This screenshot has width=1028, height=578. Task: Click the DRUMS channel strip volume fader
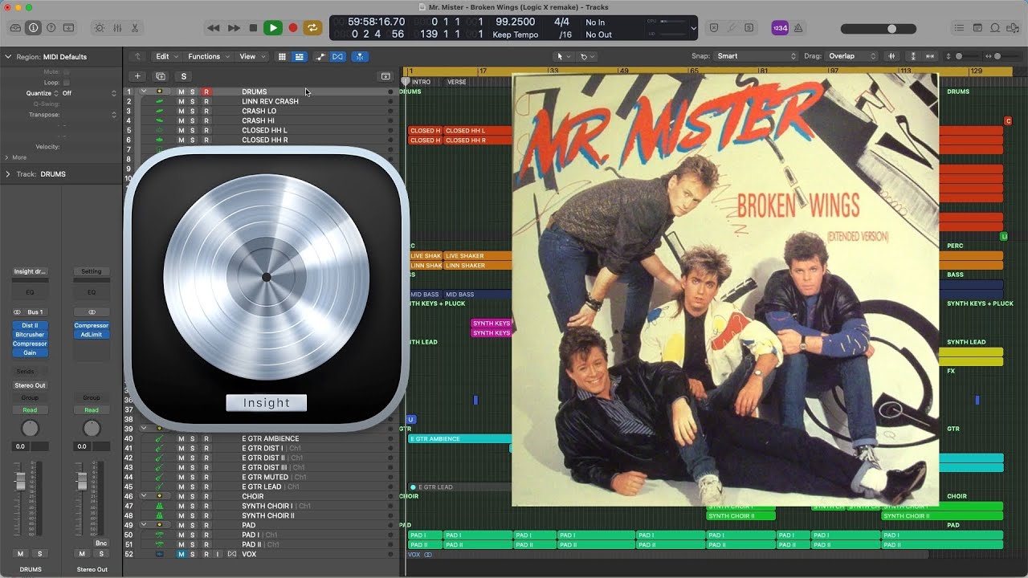pyautogui.click(x=21, y=482)
